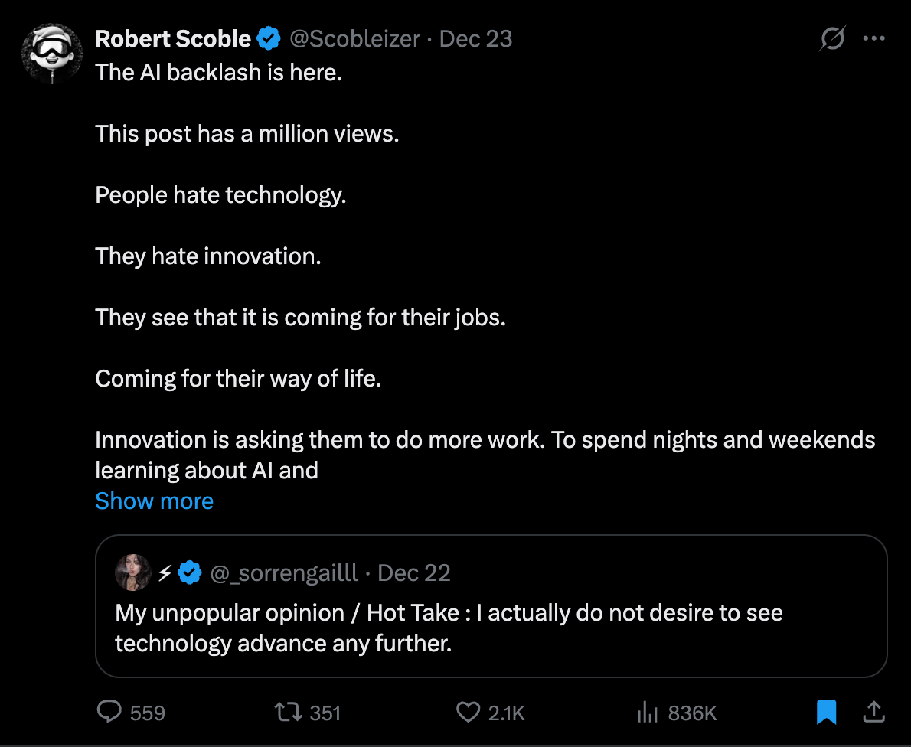
Task: Open the three-dot More options menu
Action: pos(873,39)
